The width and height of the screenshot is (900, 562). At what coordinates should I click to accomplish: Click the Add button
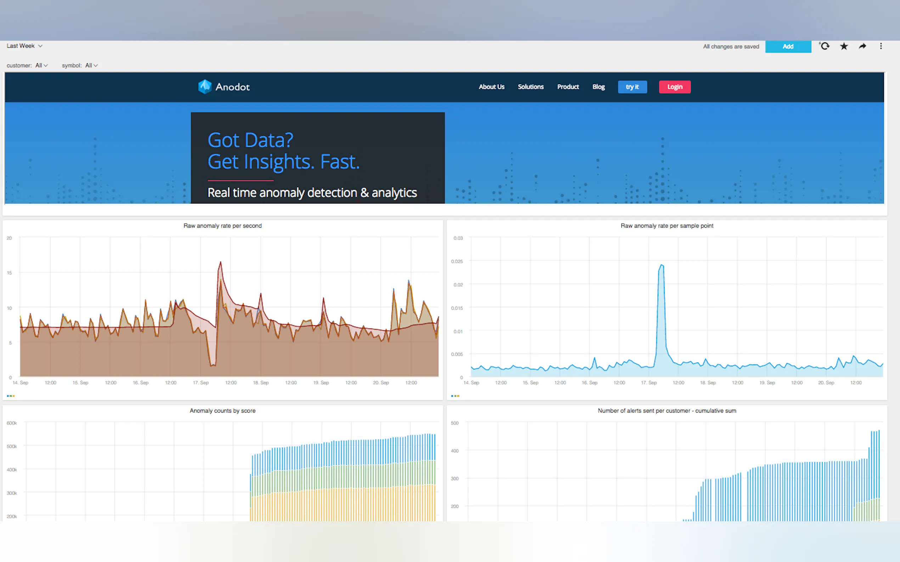788,46
